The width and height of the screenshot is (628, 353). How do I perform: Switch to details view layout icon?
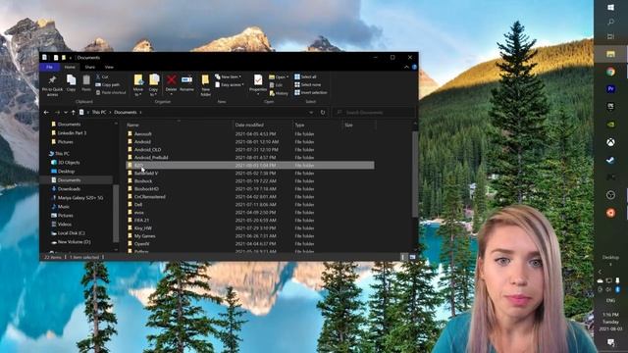(403, 257)
